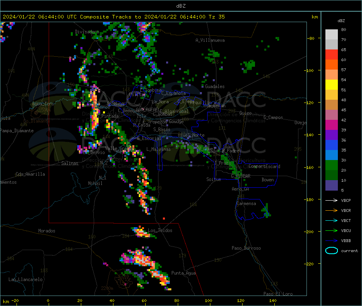Click the 'Soitue' map label
Viewport: 362px width, 306px height.
click(x=214, y=179)
